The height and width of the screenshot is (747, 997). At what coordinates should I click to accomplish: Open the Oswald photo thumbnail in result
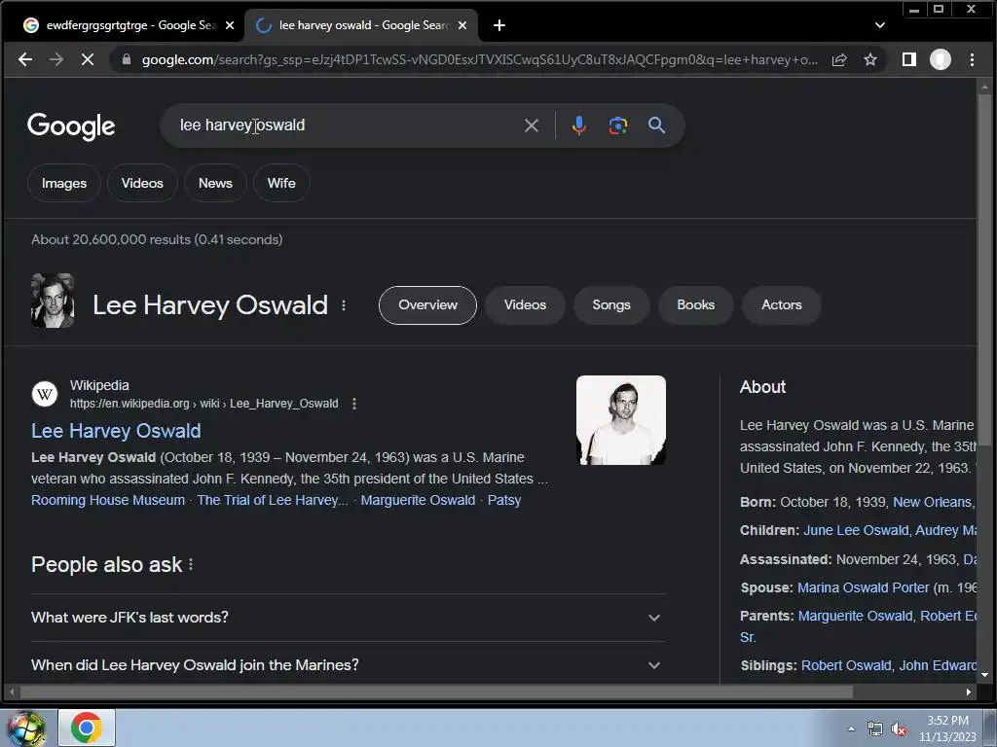(x=620, y=420)
